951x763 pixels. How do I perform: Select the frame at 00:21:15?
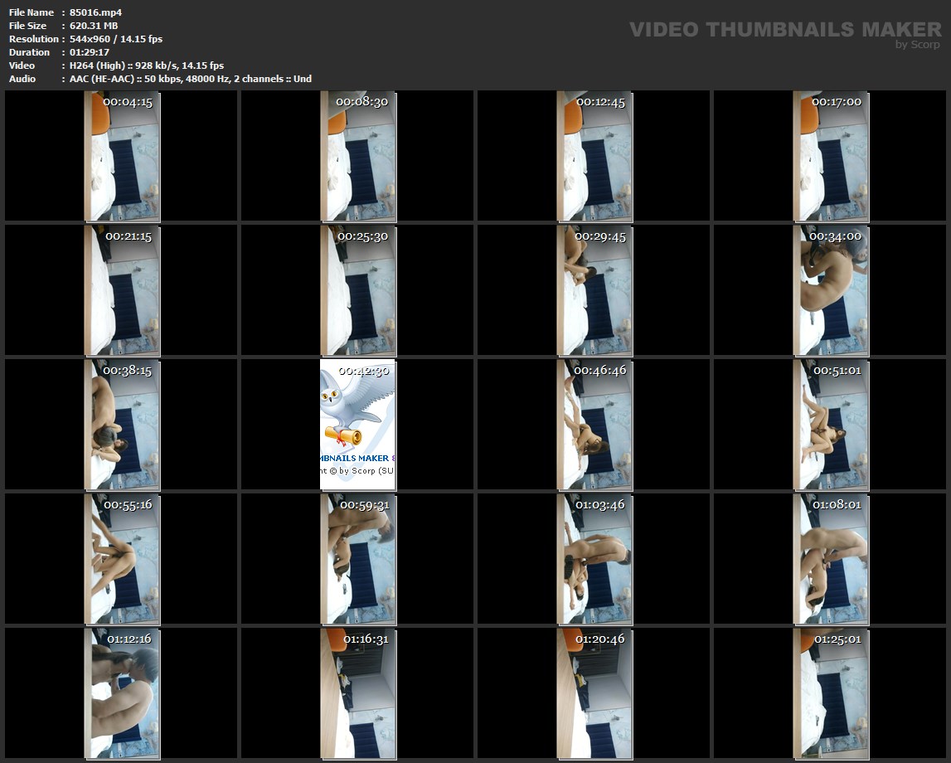click(x=122, y=292)
